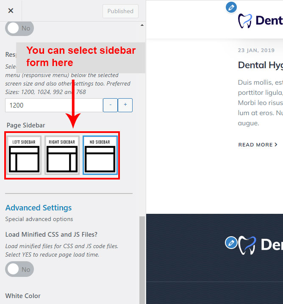Toggle the top No switch
Image resolution: width=283 pixels, height=304 pixels.
tap(19, 28)
